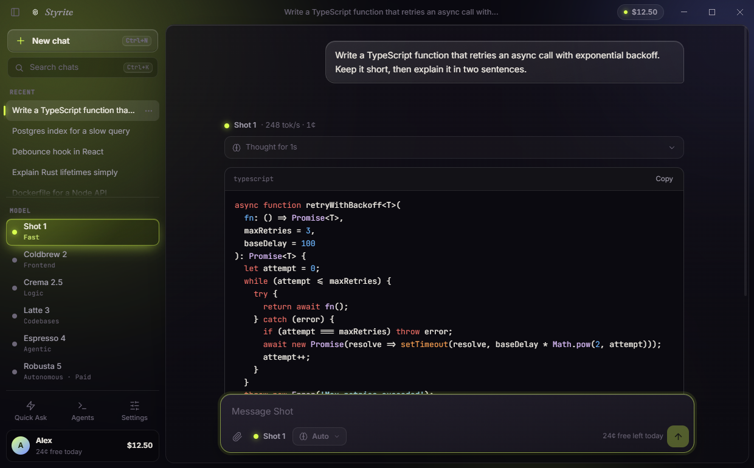
Task: Open the more options dots on active chat
Action: point(148,111)
